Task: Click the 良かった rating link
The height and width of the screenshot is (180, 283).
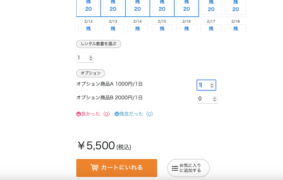Action: [91, 114]
